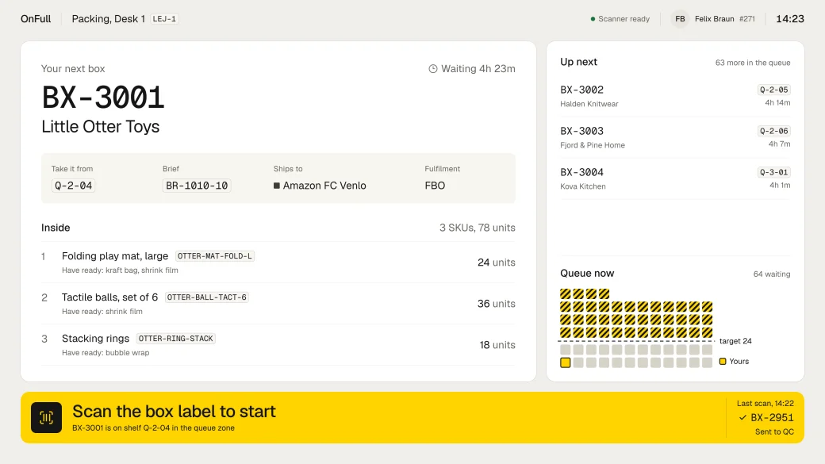825x464 pixels.
Task: Click the OTTER-MAT-FOLD-L SKU tag
Action: pyautogui.click(x=215, y=256)
